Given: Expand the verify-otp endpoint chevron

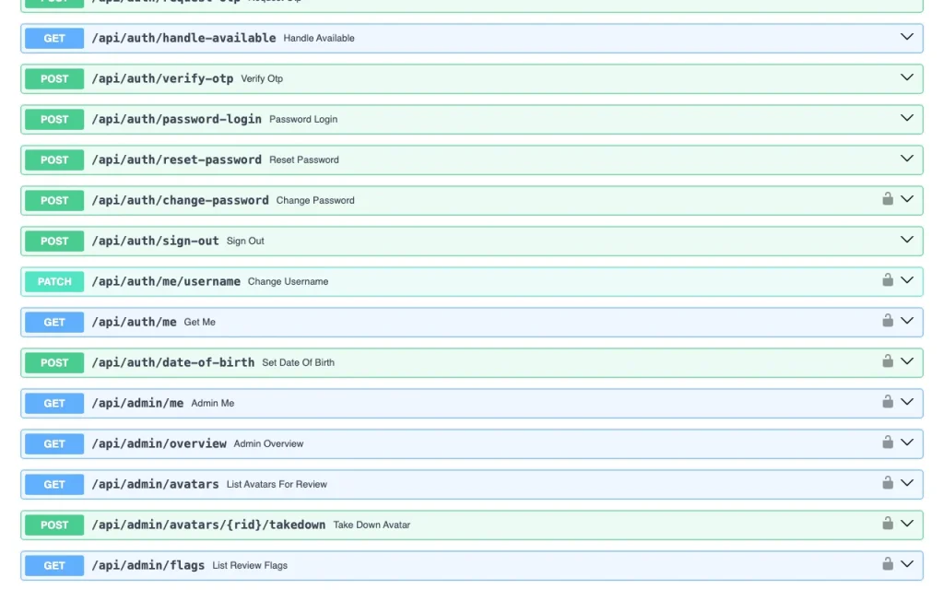Looking at the screenshot, I should (x=907, y=77).
